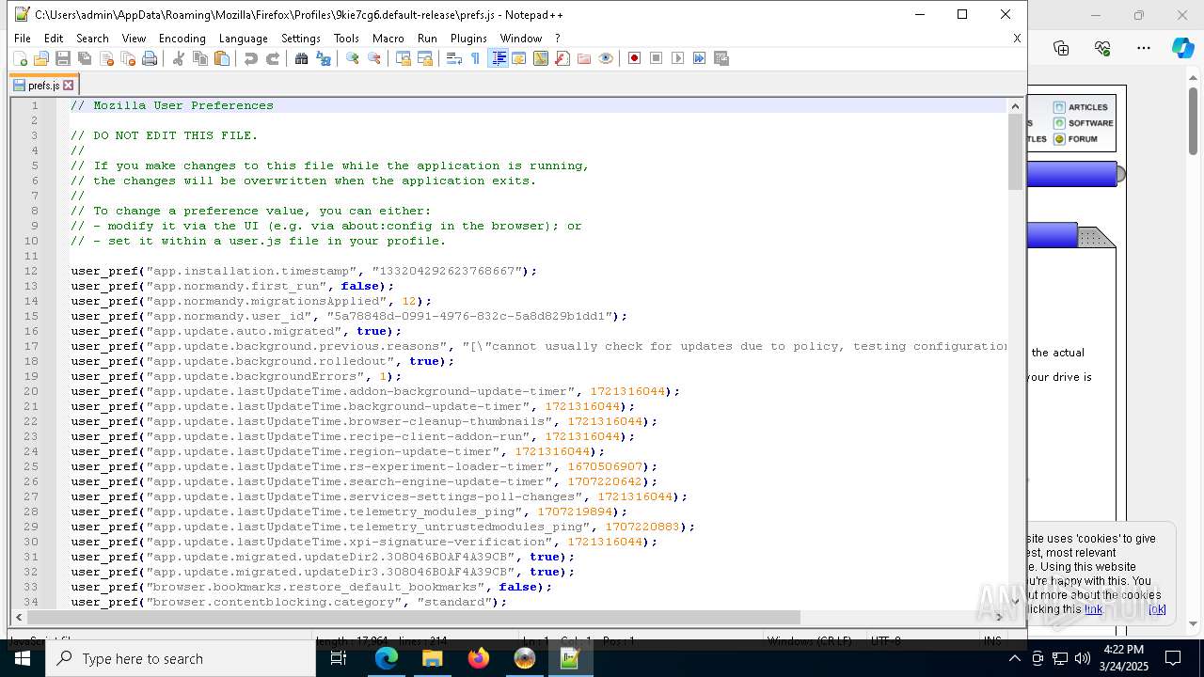The image size is (1204, 677).
Task: Open the Edit menu
Action: point(54,39)
